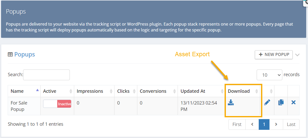
Task: Open the 10 records dropdown
Action: click(x=269, y=75)
